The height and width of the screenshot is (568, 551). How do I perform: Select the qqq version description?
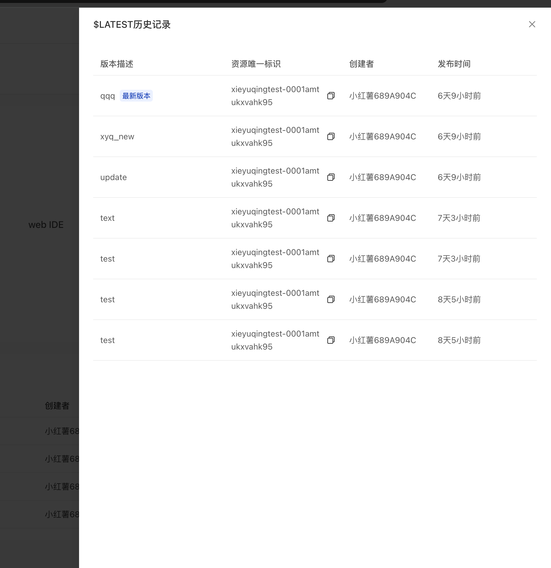[x=107, y=96]
